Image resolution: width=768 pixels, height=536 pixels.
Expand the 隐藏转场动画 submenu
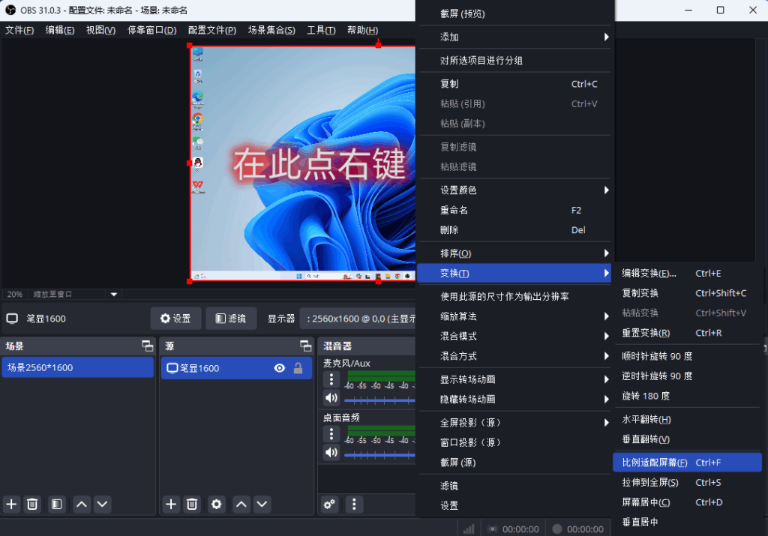[x=514, y=400]
